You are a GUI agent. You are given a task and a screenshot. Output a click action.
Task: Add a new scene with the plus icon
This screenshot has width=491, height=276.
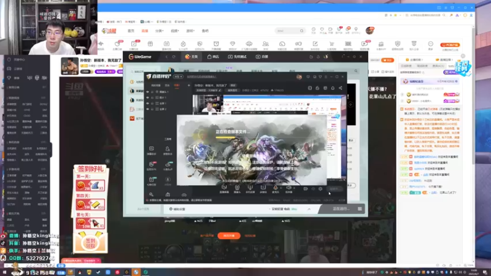click(x=189, y=85)
